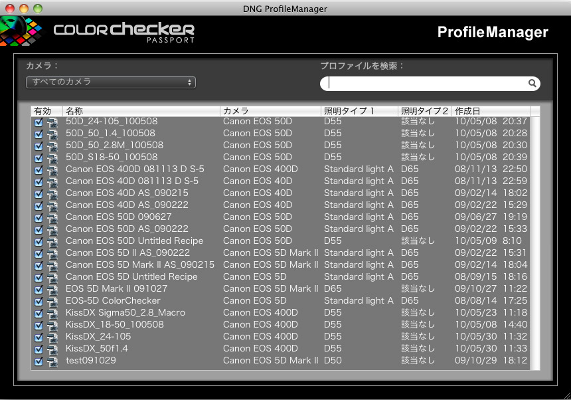This screenshot has width=571, height=400.
Task: Select icon of Canon EOS 40D AS_090215
Action: 52,194
